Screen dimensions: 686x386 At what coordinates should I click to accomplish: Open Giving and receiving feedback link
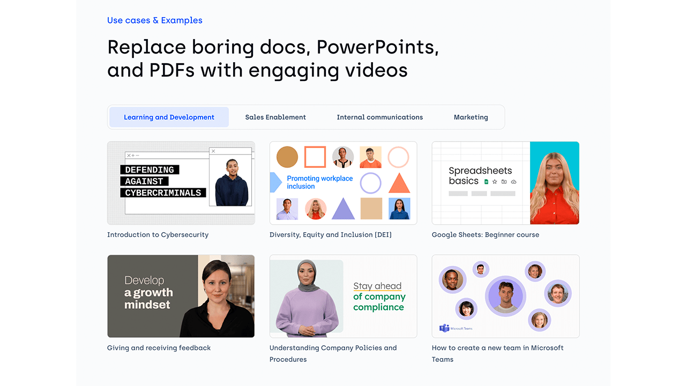(x=159, y=348)
